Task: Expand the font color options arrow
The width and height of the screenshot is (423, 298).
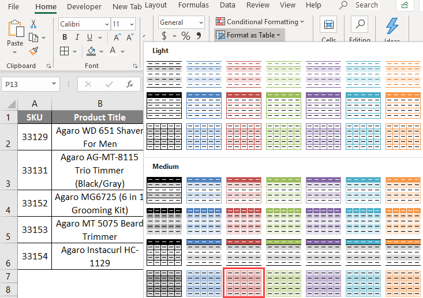Action: (x=122, y=51)
